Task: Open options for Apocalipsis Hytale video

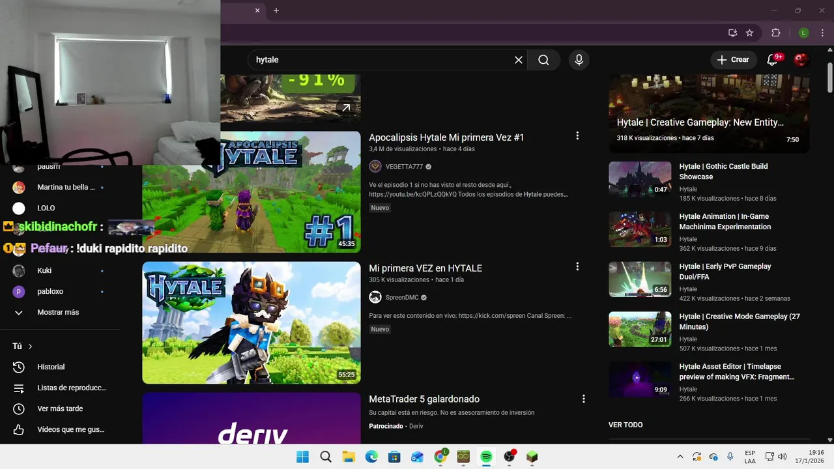Action: pos(577,136)
